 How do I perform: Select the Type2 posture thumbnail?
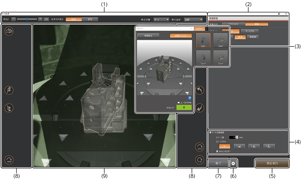220,40
